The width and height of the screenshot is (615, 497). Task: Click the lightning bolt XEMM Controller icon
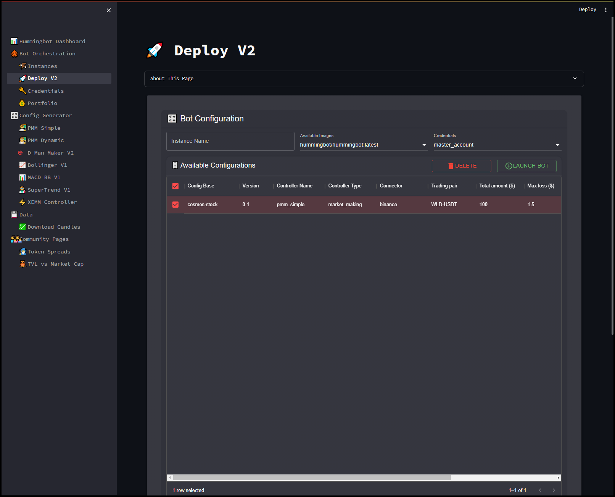[23, 202]
